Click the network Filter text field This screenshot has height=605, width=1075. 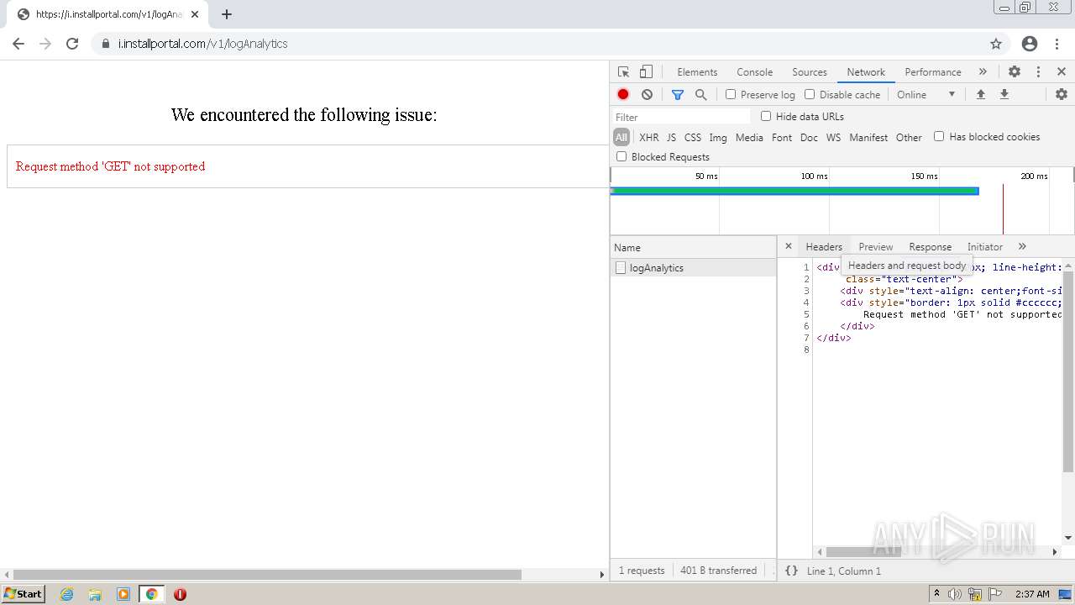coord(680,117)
